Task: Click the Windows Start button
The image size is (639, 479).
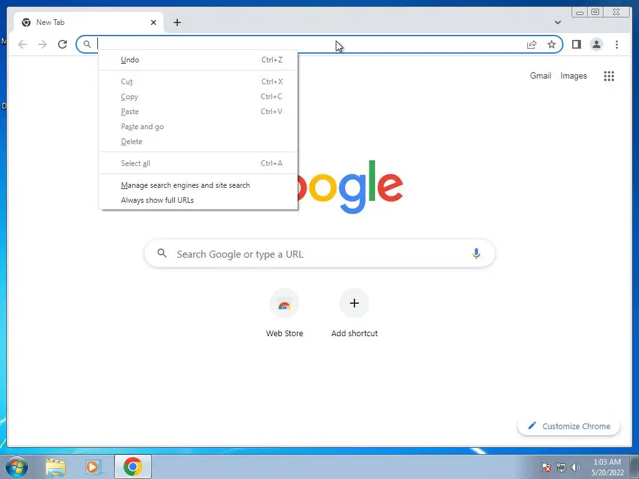Action: click(x=16, y=467)
